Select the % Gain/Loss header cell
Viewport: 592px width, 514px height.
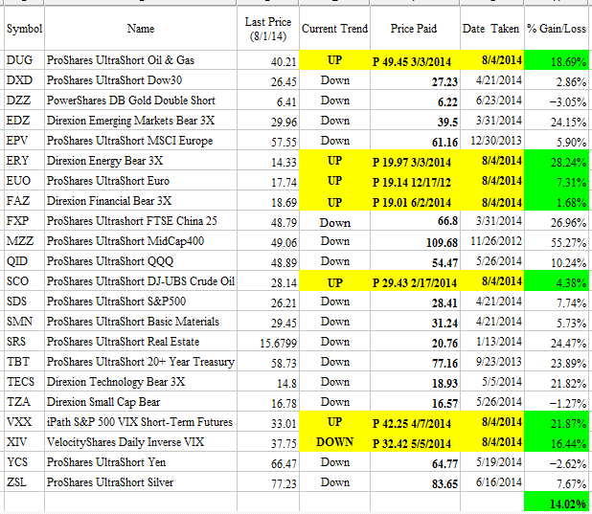click(x=558, y=29)
